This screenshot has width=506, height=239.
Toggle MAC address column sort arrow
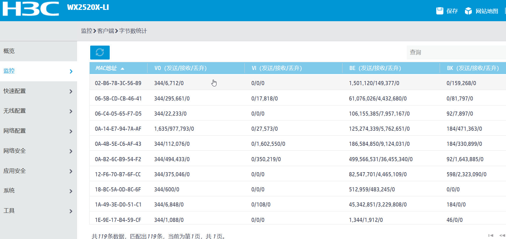[x=122, y=69]
